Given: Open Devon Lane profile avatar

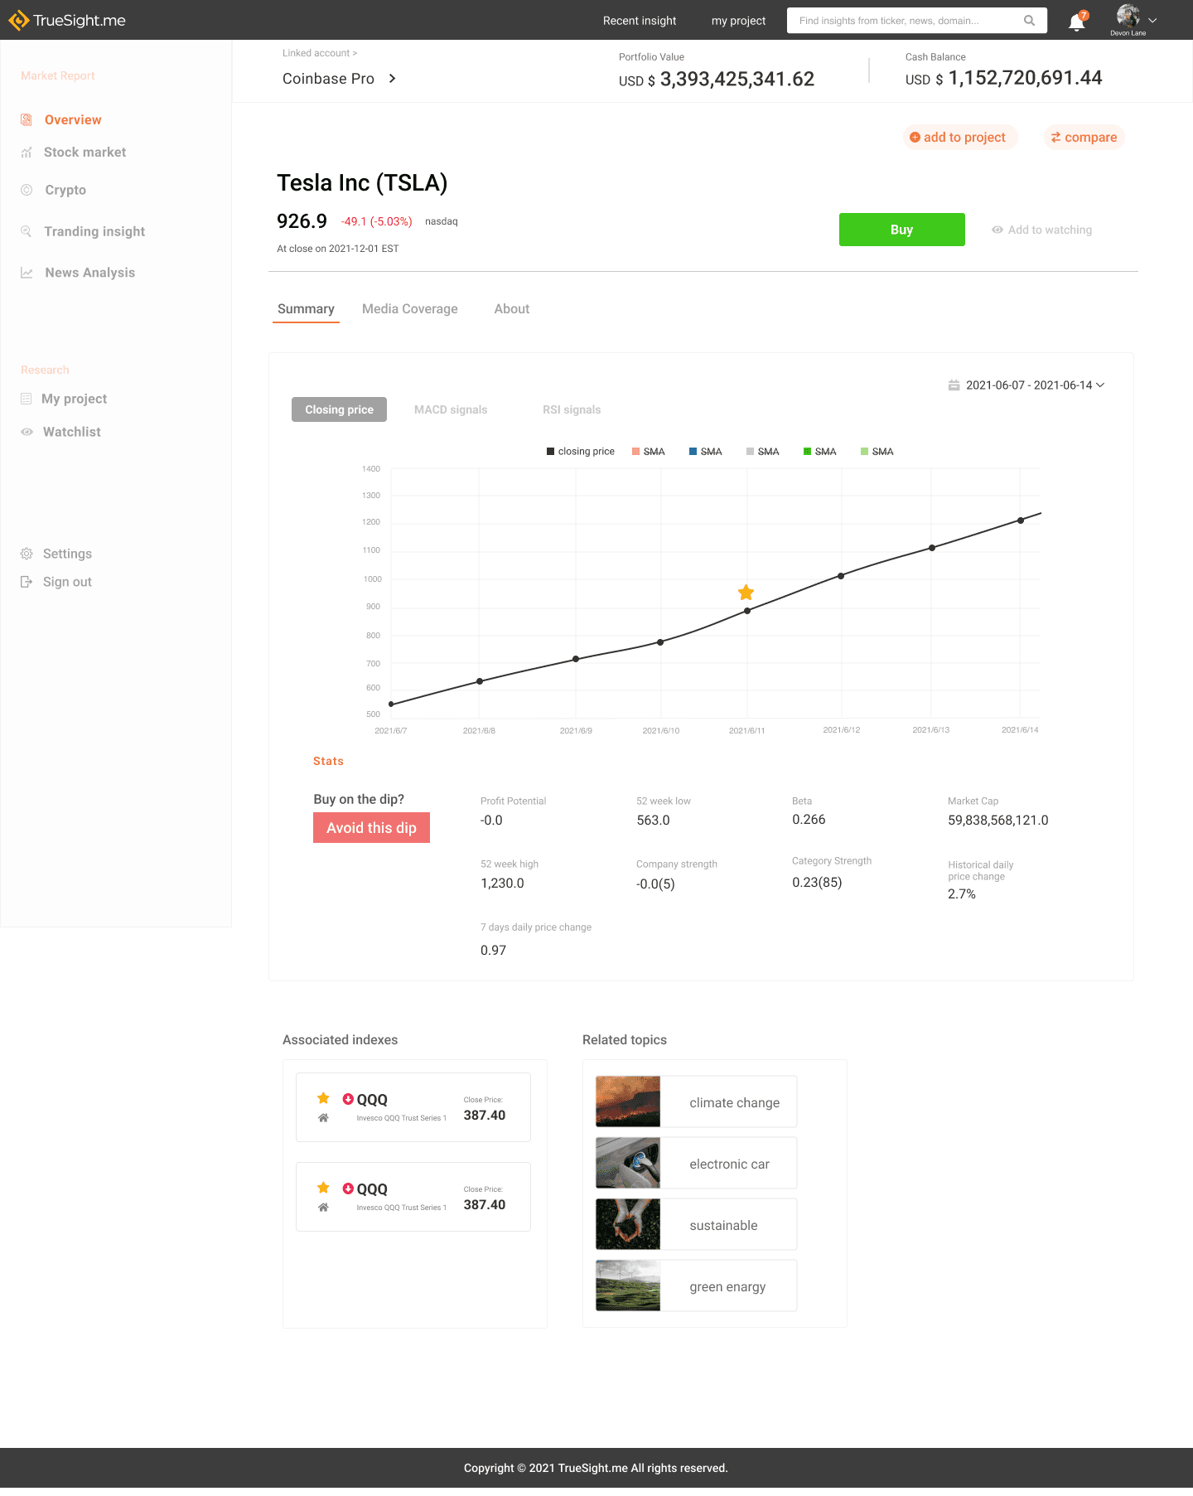Looking at the screenshot, I should point(1128,16).
